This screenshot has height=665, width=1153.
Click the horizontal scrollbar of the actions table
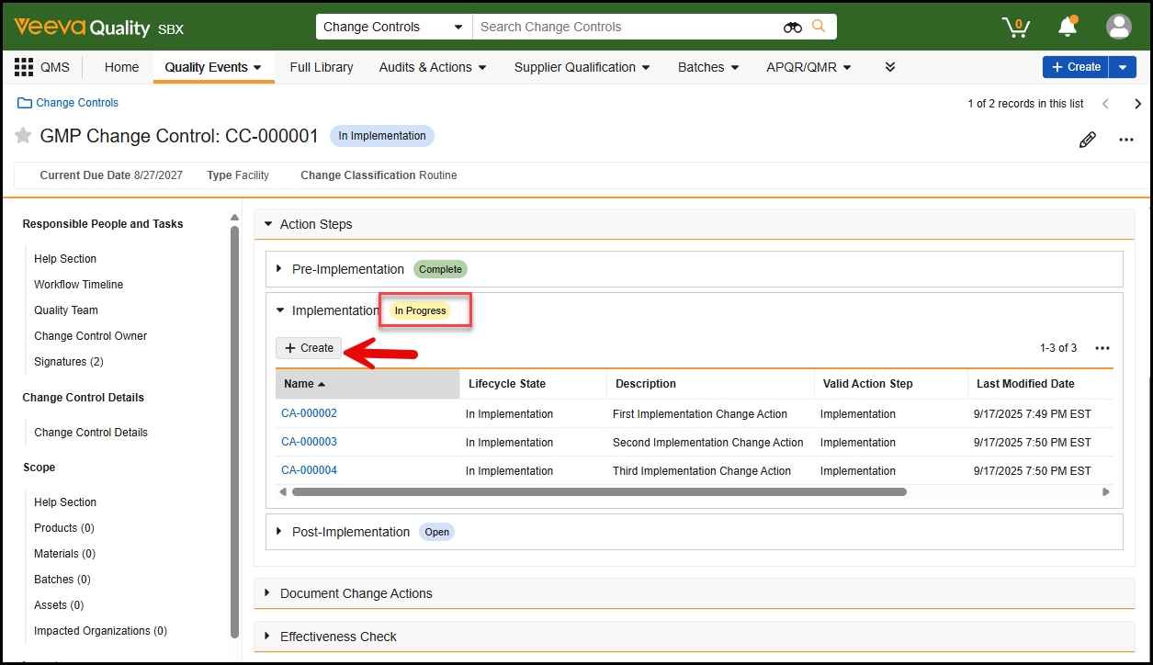coord(597,492)
